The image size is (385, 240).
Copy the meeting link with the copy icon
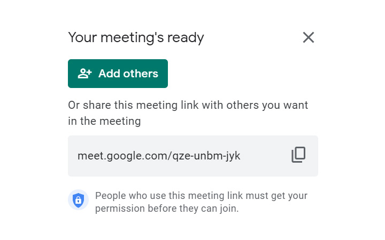pos(298,155)
